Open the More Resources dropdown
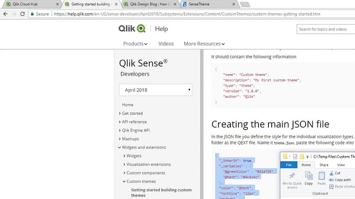Image resolution: width=355 pixels, height=199 pixels. [204, 44]
